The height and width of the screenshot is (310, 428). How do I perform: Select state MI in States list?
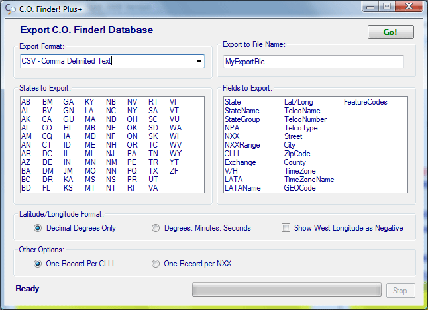89,154
